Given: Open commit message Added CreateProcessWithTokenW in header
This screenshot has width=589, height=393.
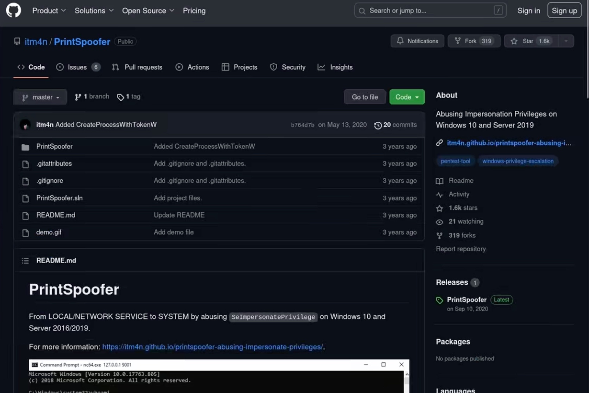Looking at the screenshot, I should pos(106,125).
